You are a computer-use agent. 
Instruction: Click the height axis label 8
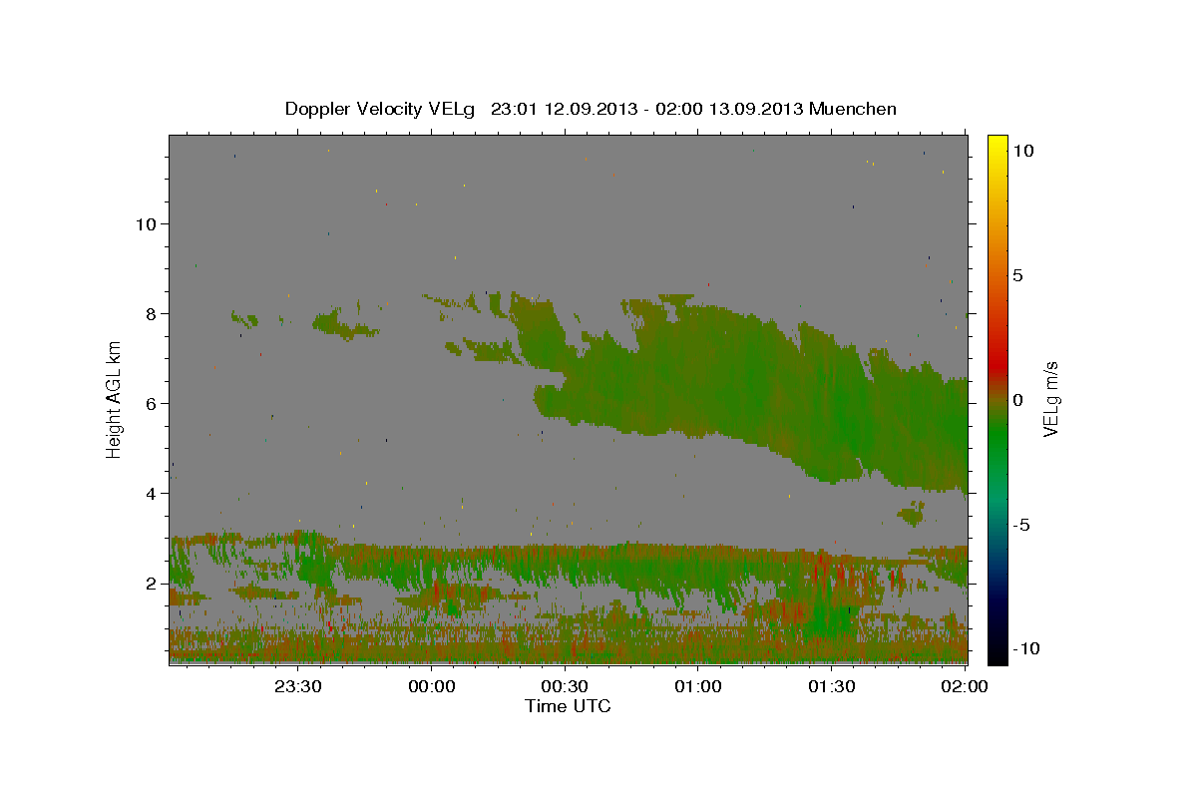click(x=152, y=313)
